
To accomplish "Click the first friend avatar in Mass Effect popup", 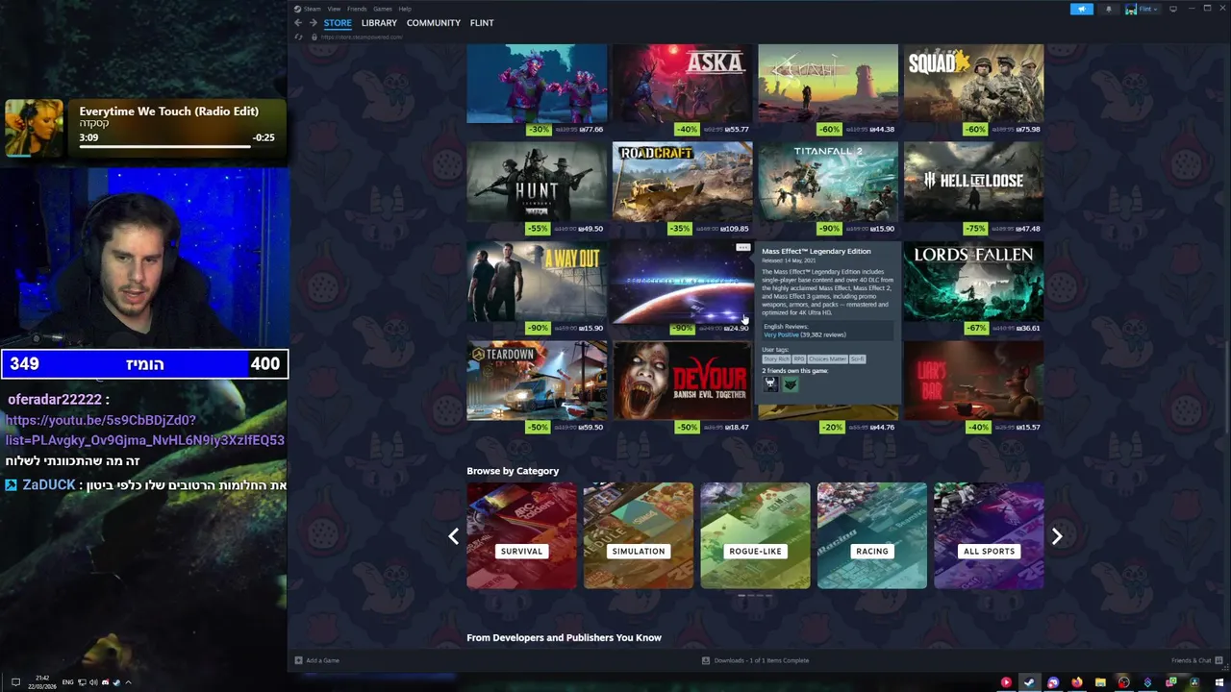I will 771,384.
